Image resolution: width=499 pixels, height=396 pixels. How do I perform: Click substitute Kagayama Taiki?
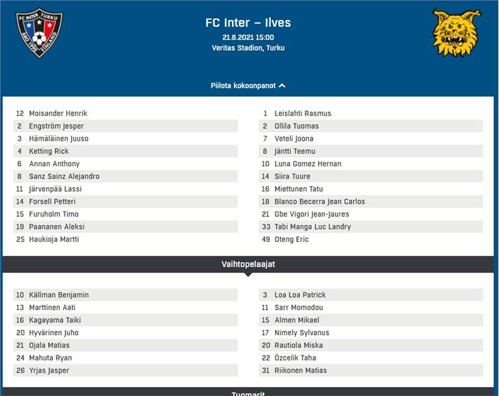point(55,320)
